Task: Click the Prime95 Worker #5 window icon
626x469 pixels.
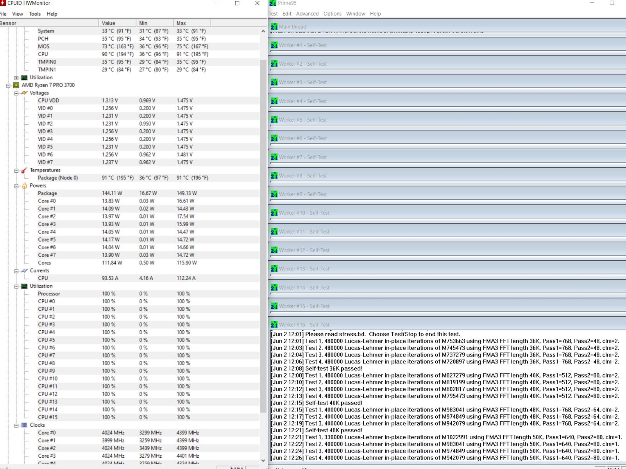Action: pos(274,120)
